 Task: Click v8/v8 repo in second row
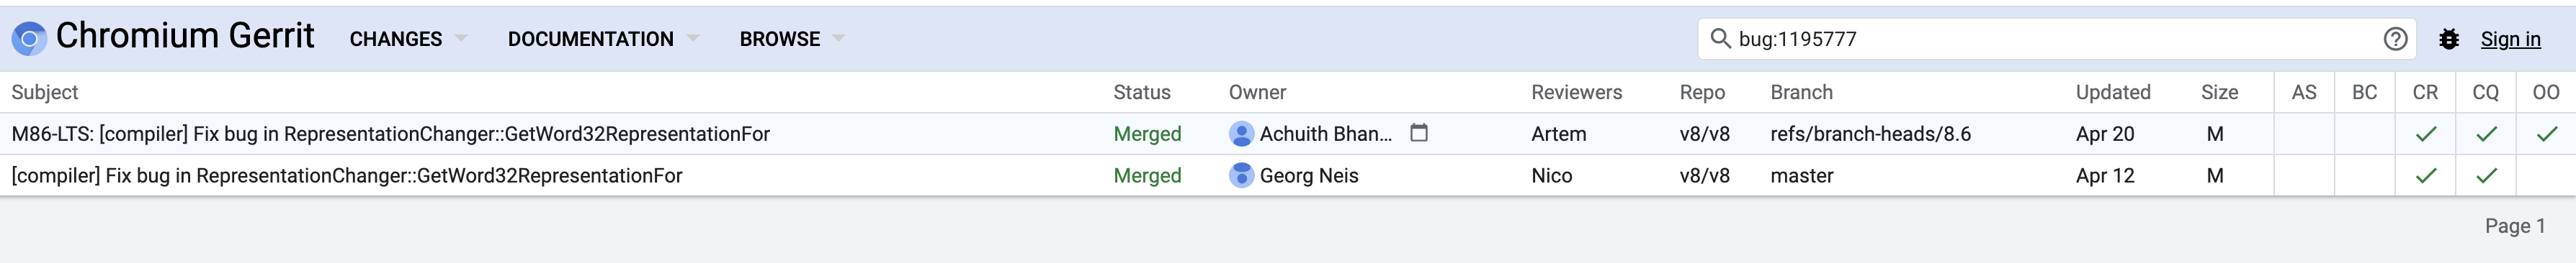tap(1704, 175)
